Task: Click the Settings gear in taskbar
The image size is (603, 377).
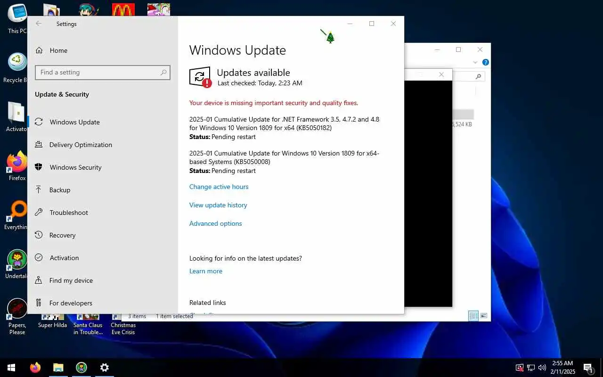Action: pyautogui.click(x=104, y=368)
